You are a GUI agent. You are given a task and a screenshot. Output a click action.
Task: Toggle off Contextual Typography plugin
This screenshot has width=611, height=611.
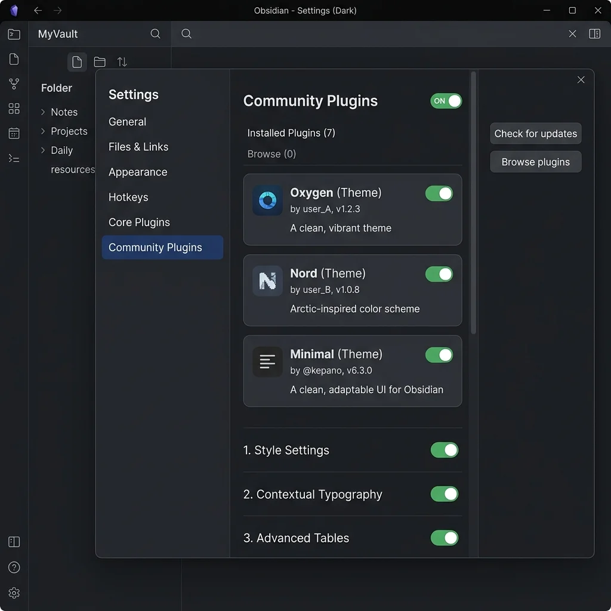point(445,494)
